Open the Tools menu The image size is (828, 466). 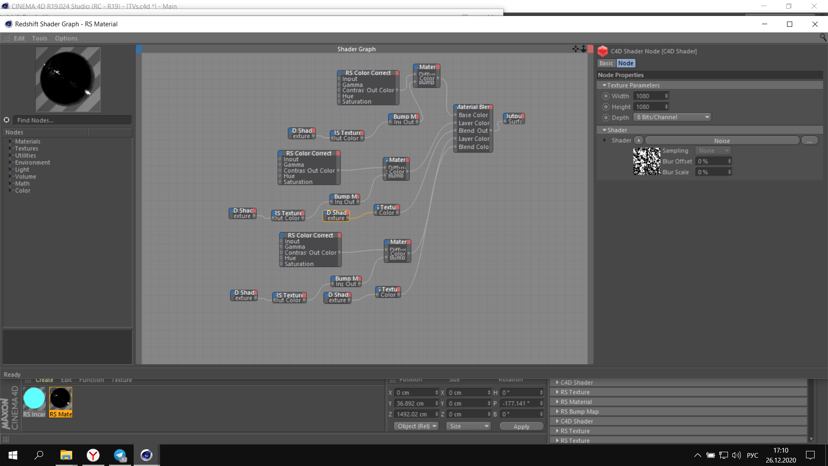tap(40, 38)
